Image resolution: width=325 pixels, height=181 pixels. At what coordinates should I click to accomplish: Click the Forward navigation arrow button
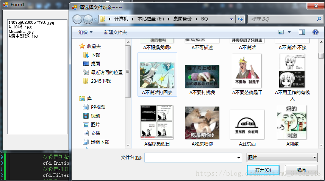(88, 20)
